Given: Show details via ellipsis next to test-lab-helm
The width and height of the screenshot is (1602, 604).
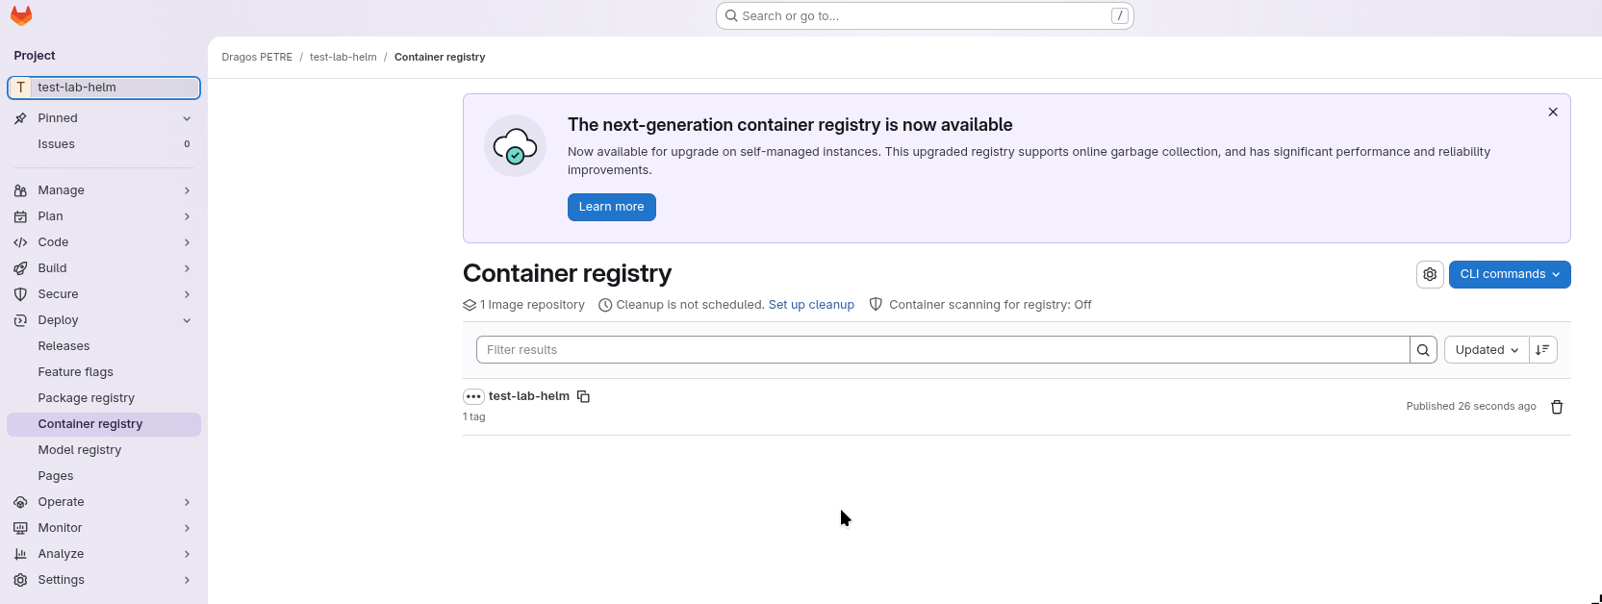Looking at the screenshot, I should point(473,396).
